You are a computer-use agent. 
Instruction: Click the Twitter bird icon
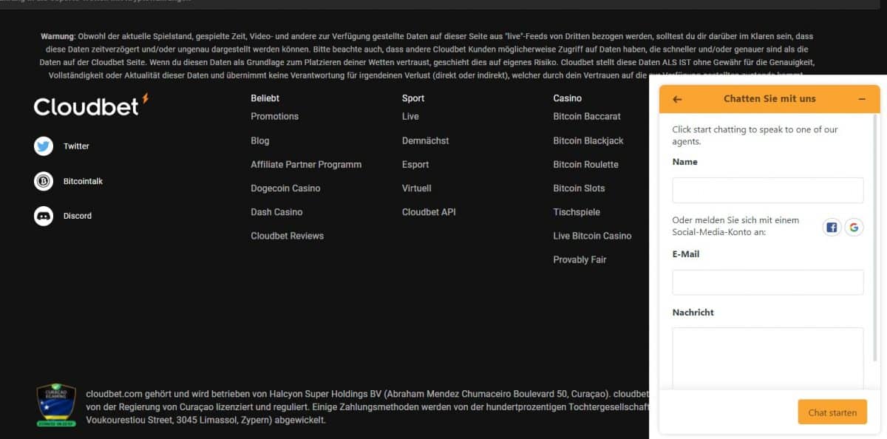click(44, 146)
